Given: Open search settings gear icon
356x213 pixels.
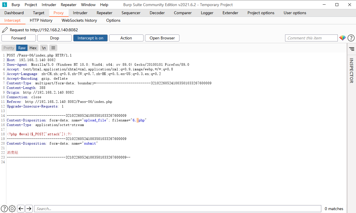Looking at the screenshot, I should 12,209.
